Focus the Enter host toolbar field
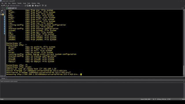185x104 pixels. (16, 5)
